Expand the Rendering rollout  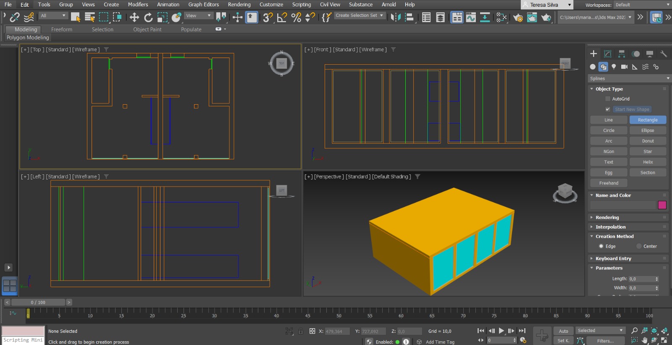click(607, 217)
